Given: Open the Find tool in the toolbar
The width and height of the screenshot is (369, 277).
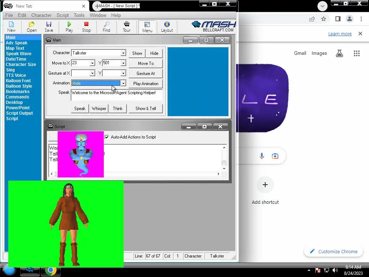Looking at the screenshot, I should pyautogui.click(x=106, y=27).
